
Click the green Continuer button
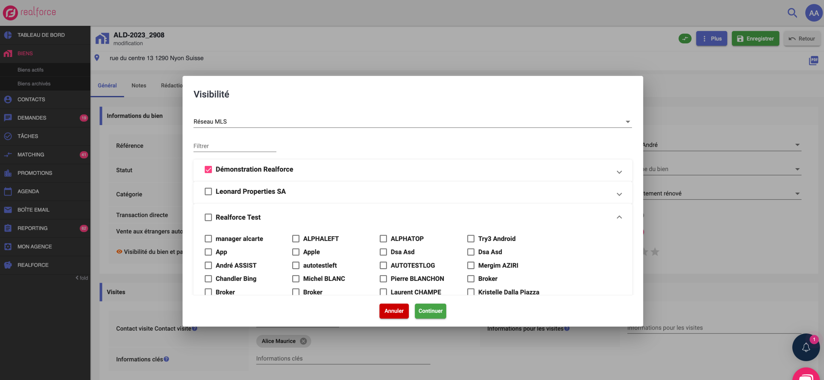pos(430,311)
